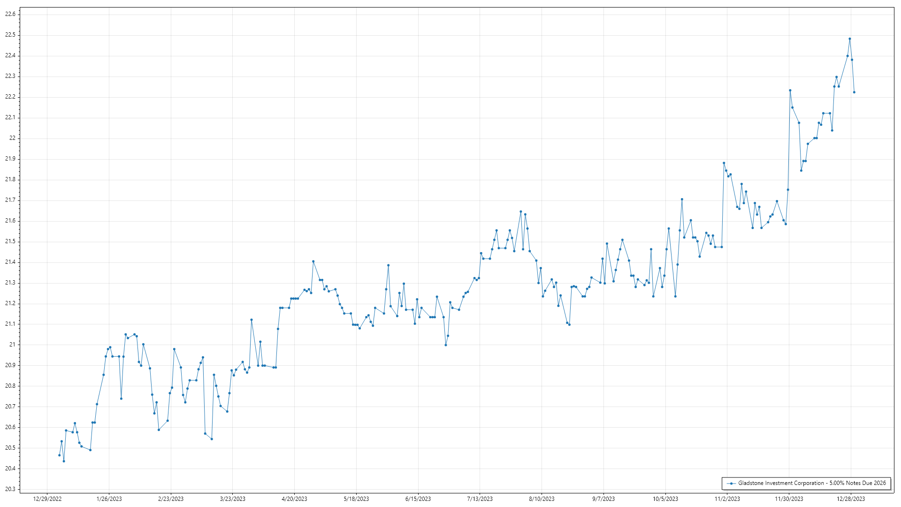Click the blue series marker in legend

[731, 484]
